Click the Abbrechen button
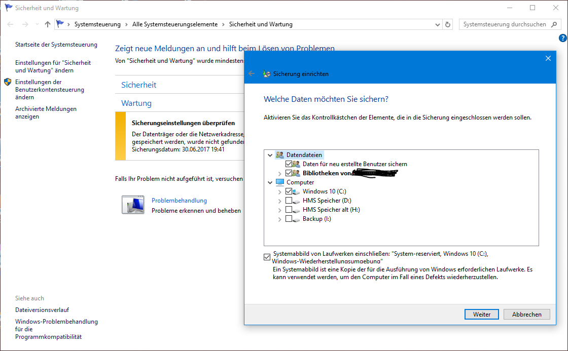The width and height of the screenshot is (568, 351). 527,315
